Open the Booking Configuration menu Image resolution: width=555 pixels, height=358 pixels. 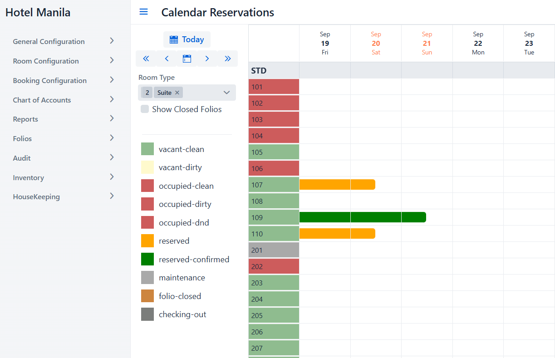[64, 80]
